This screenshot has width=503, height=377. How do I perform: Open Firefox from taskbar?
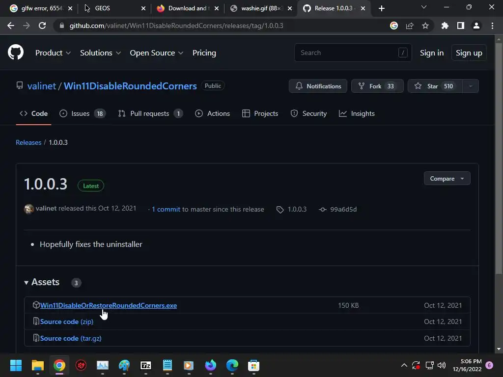210,365
